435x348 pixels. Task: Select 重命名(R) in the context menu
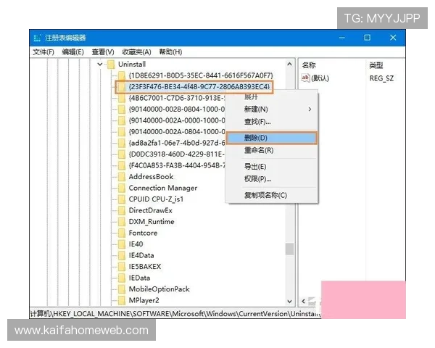click(x=259, y=150)
